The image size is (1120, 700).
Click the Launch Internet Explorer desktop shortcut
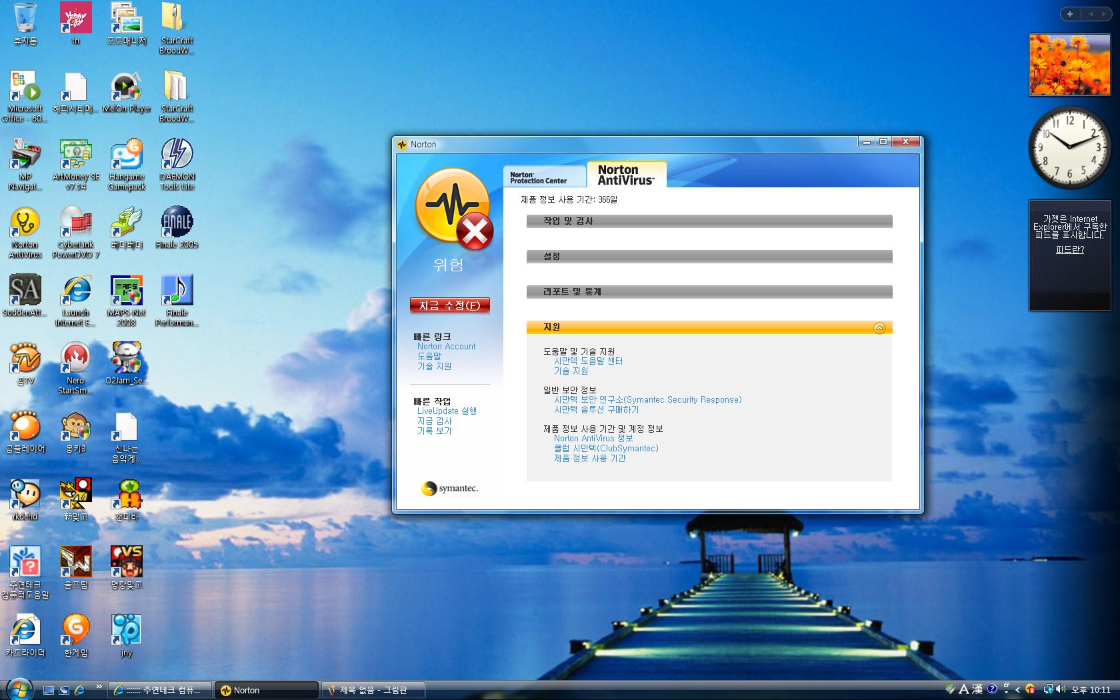coord(76,301)
